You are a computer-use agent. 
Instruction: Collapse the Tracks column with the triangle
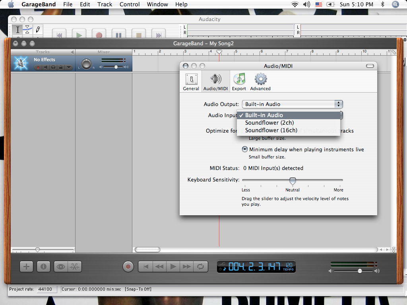(x=72, y=52)
